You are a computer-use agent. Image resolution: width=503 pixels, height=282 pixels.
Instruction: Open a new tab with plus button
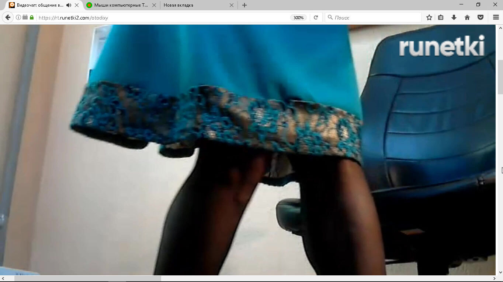pos(244,5)
